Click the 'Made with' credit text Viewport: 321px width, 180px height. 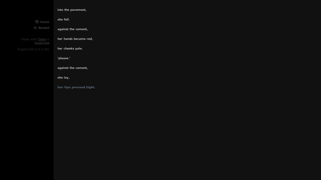point(29,39)
